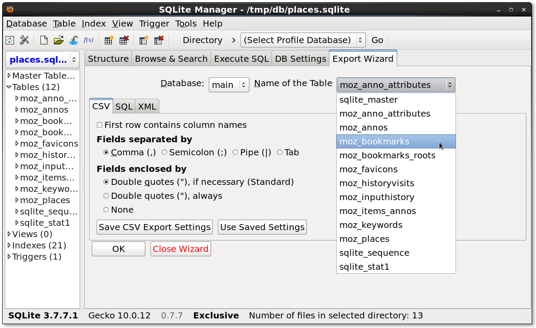Open user-defined functions f(x) icon
The height and width of the screenshot is (328, 536).
[88, 40]
